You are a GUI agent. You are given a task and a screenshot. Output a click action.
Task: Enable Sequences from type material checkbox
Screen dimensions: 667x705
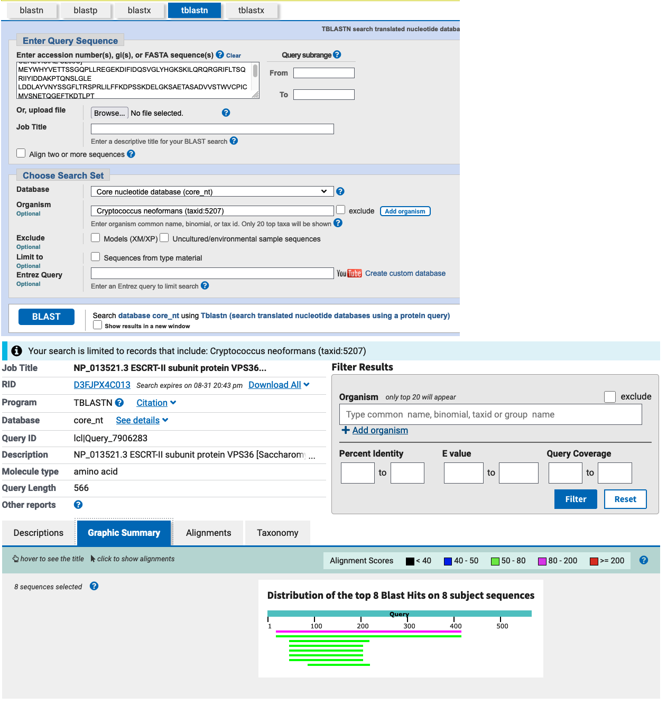[96, 257]
